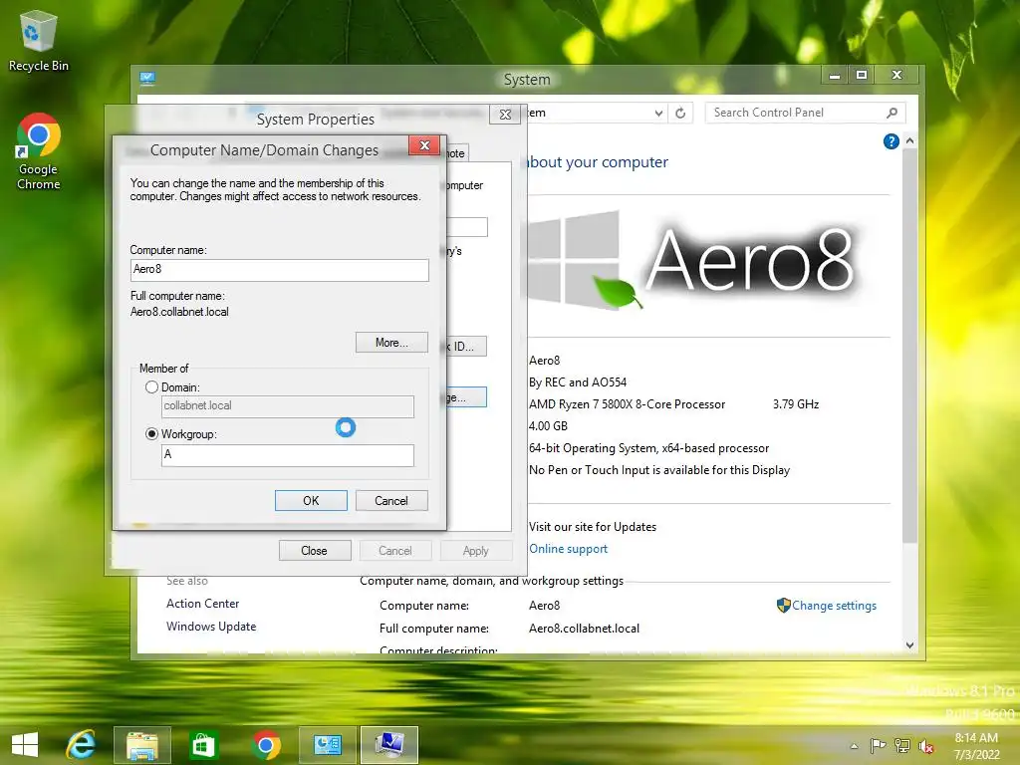
Task: Click the greyed Cancel in System Properties
Action: coord(395,550)
